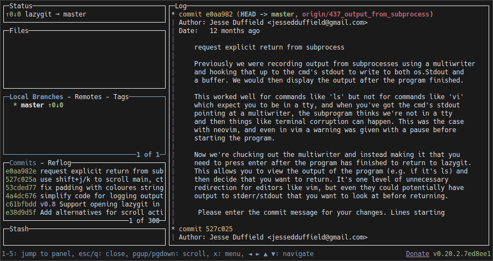Click the 'x: menu' keybinding hint
This screenshot has height=261, width=493.
tap(227, 254)
